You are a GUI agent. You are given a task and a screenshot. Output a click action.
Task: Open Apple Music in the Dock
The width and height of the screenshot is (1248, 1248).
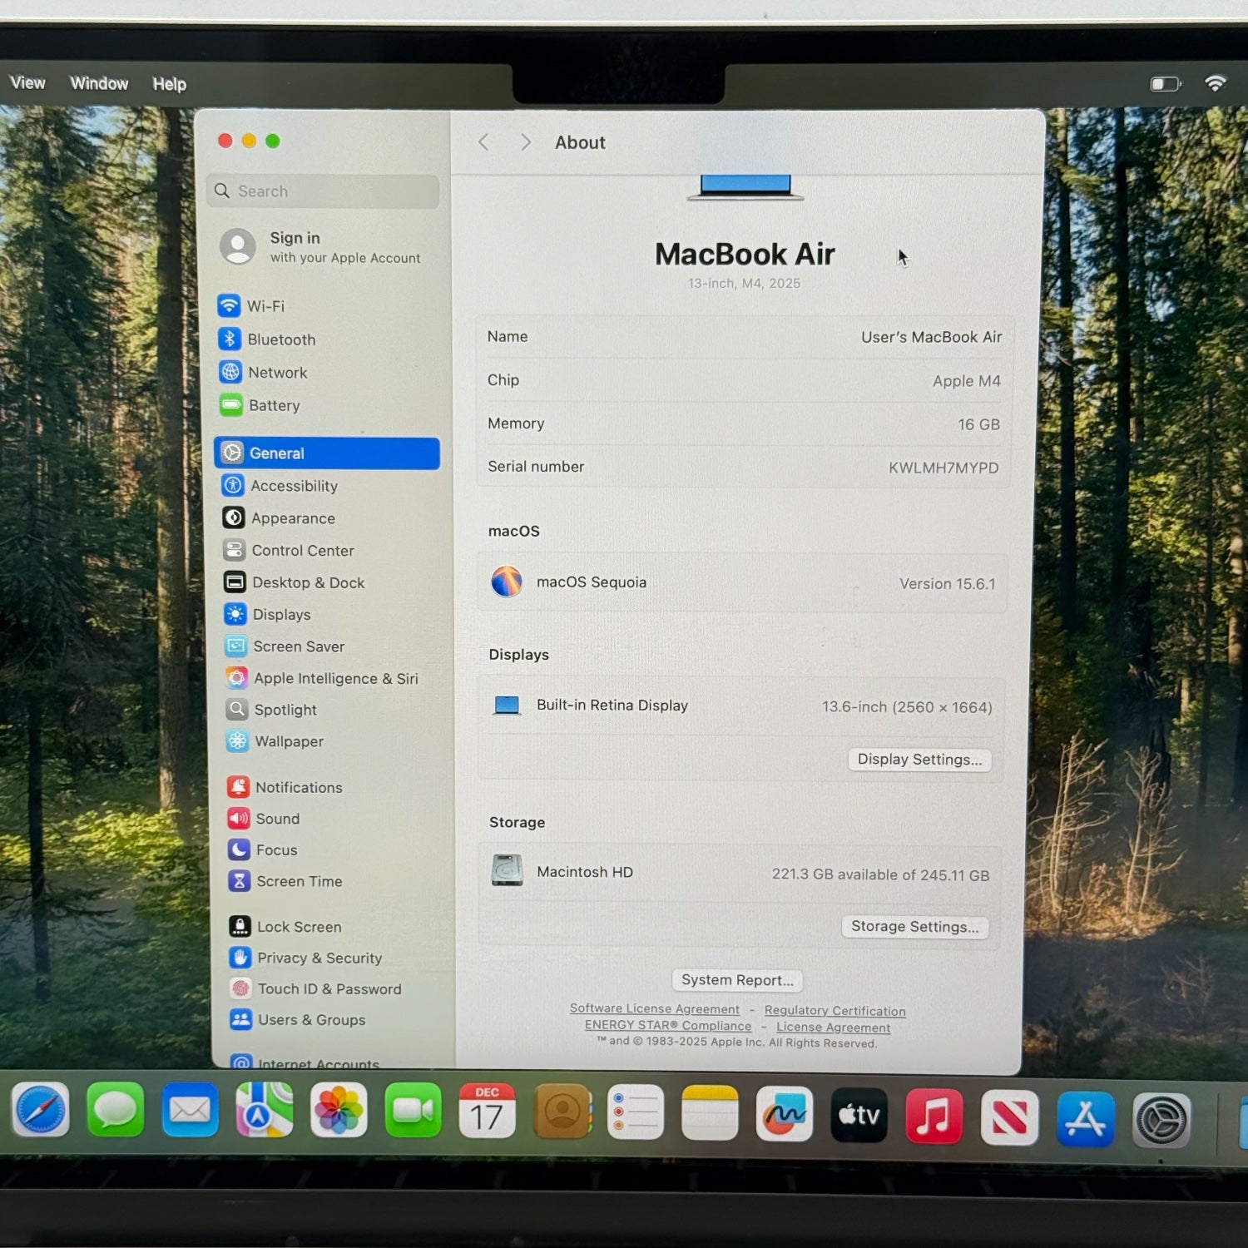[x=934, y=1116]
